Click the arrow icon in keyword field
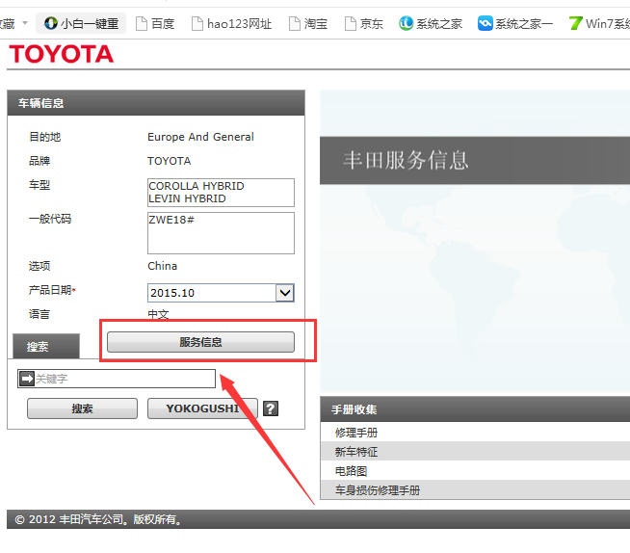 coord(27,379)
